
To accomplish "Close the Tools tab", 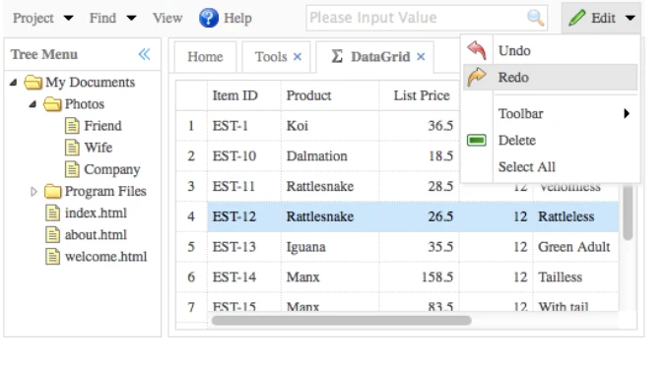I will point(298,56).
